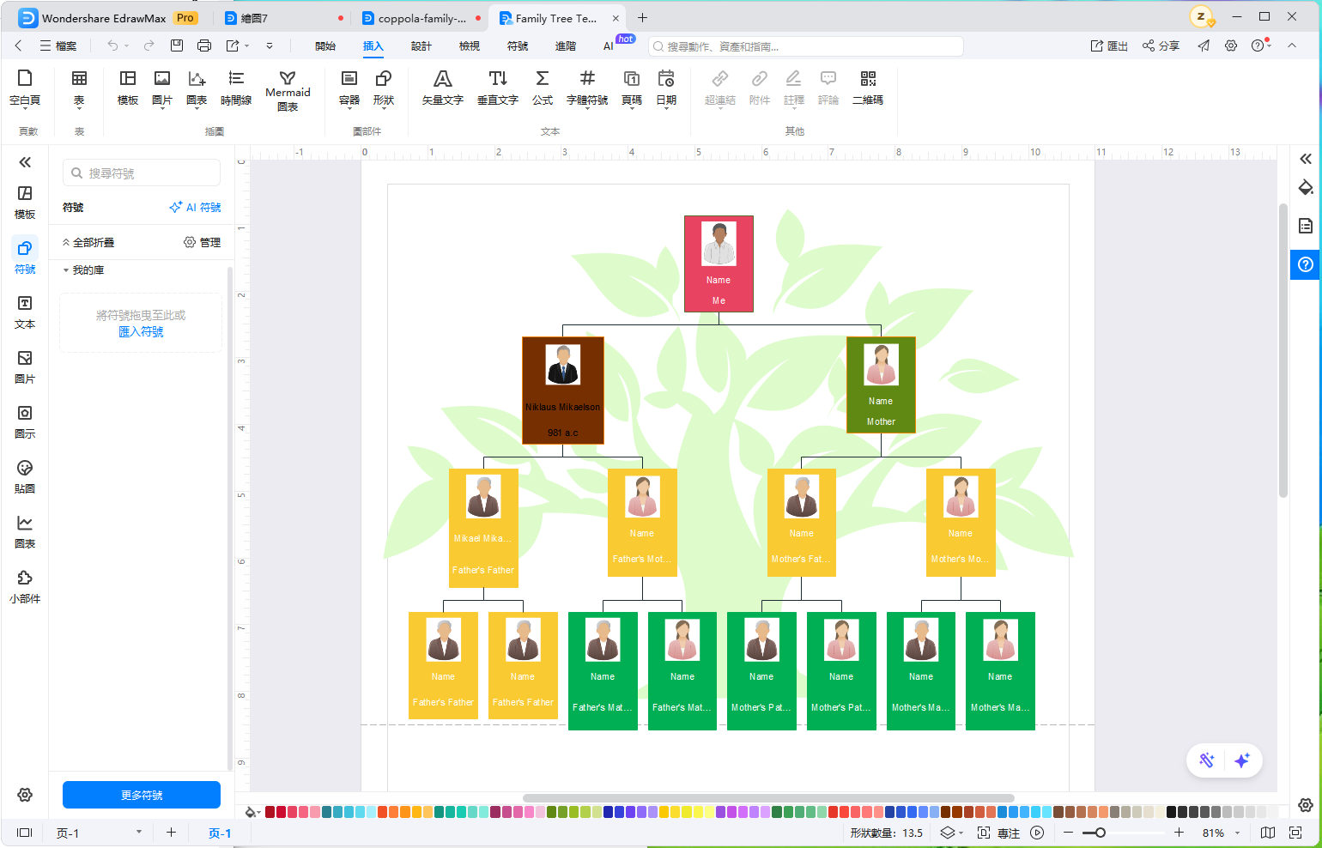
Task: Click the Mermaid chart icon
Action: 288,78
